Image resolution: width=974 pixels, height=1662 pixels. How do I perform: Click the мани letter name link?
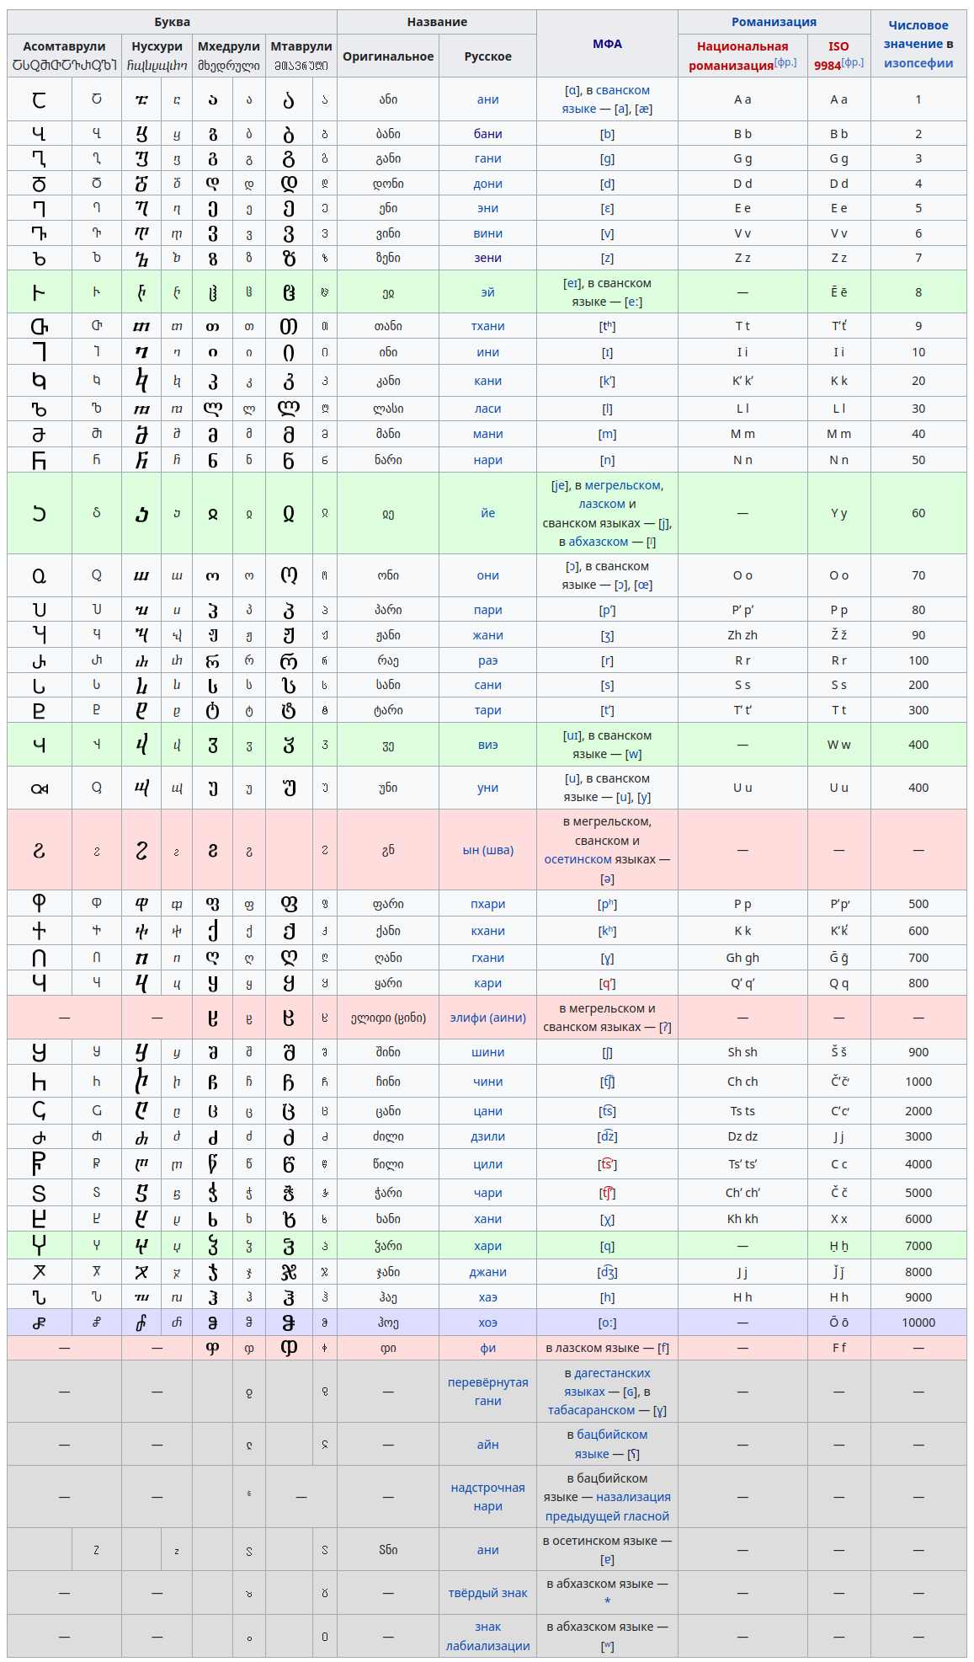pos(488,434)
